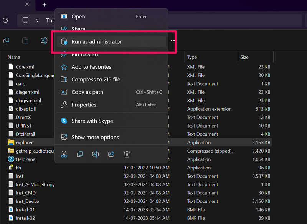
Task: Open a new tab with plus button
Action: (x=44, y=5)
